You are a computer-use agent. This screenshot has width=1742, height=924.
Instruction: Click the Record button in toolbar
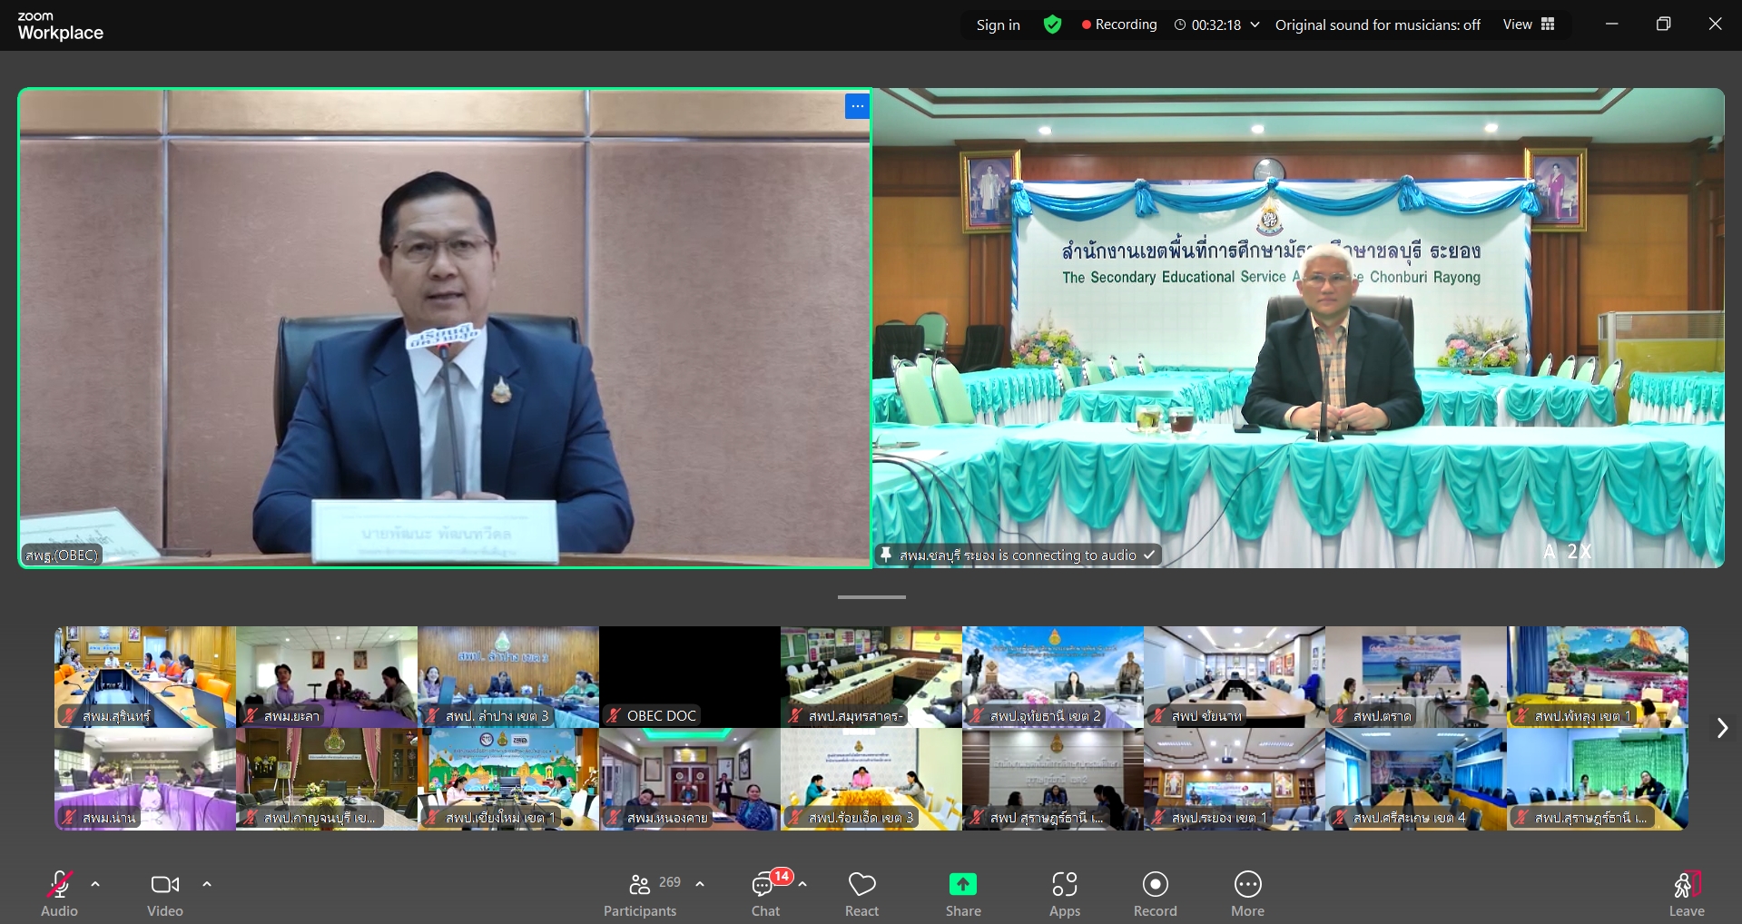click(x=1155, y=894)
